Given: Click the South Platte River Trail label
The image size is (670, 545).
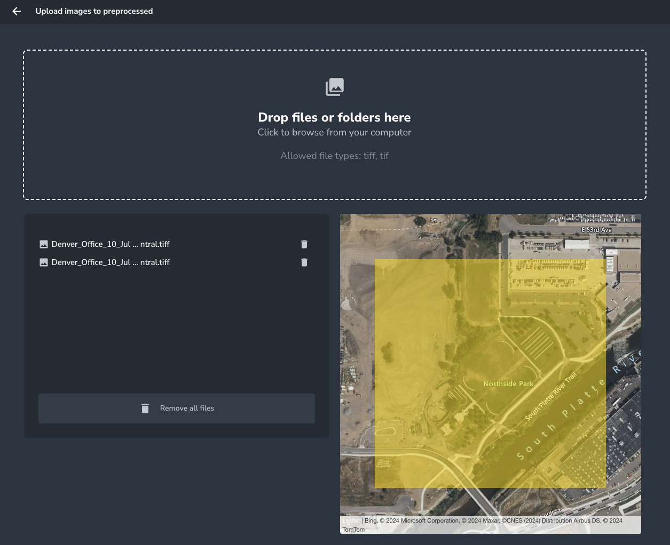Looking at the screenshot, I should pos(550,397).
